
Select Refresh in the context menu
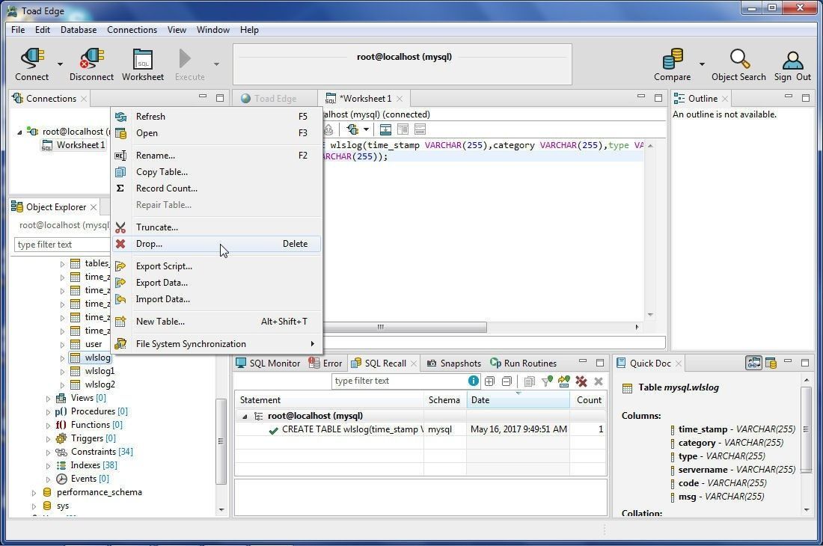216,117
